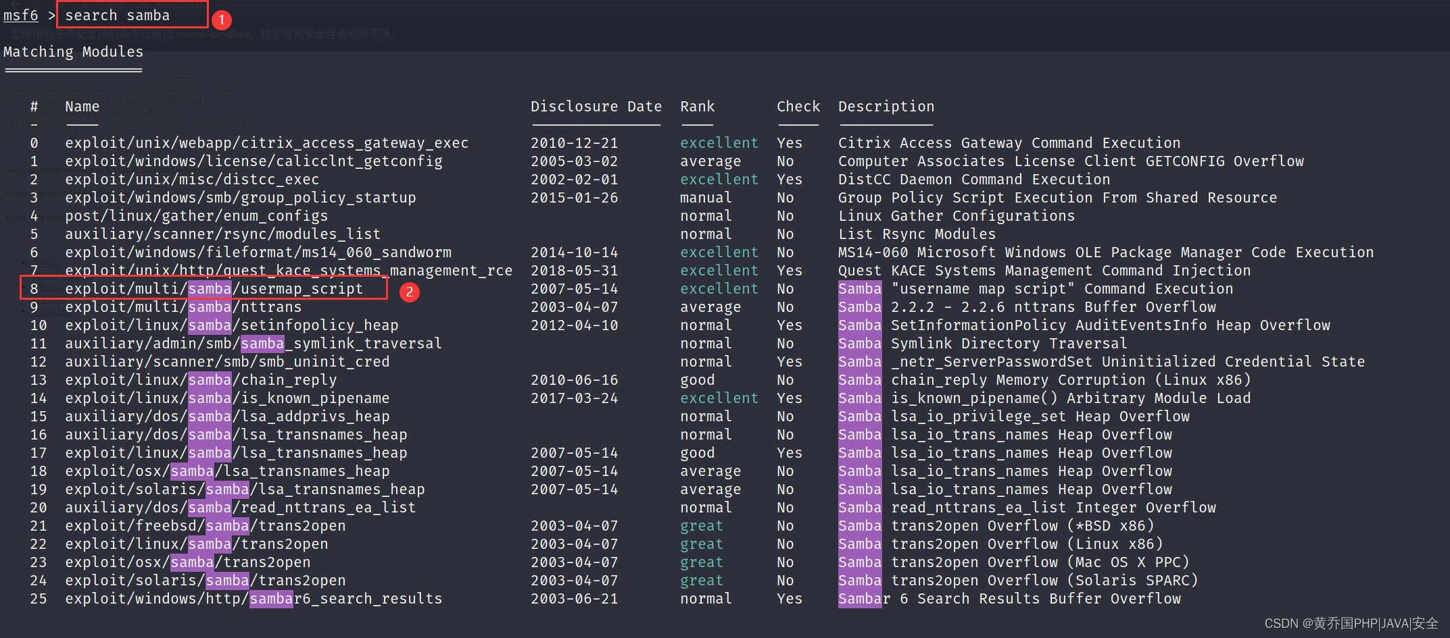Viewport: 1450px width, 638px height.
Task: Click description 'Samba 2.2.2 - 2.2.6 nttrans Buffer Overflow'
Action: point(1027,307)
